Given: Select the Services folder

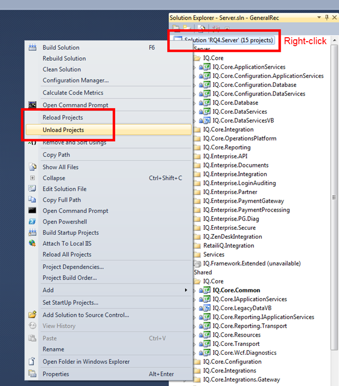Looking at the screenshot, I should 214,254.
